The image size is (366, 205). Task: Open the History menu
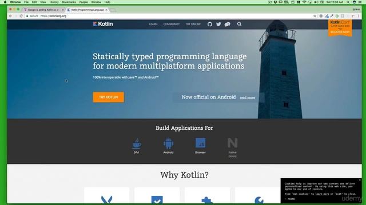click(54, 2)
